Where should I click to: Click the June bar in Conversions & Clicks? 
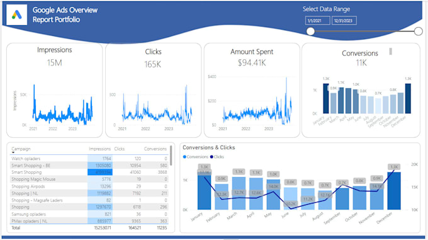tap(290, 198)
